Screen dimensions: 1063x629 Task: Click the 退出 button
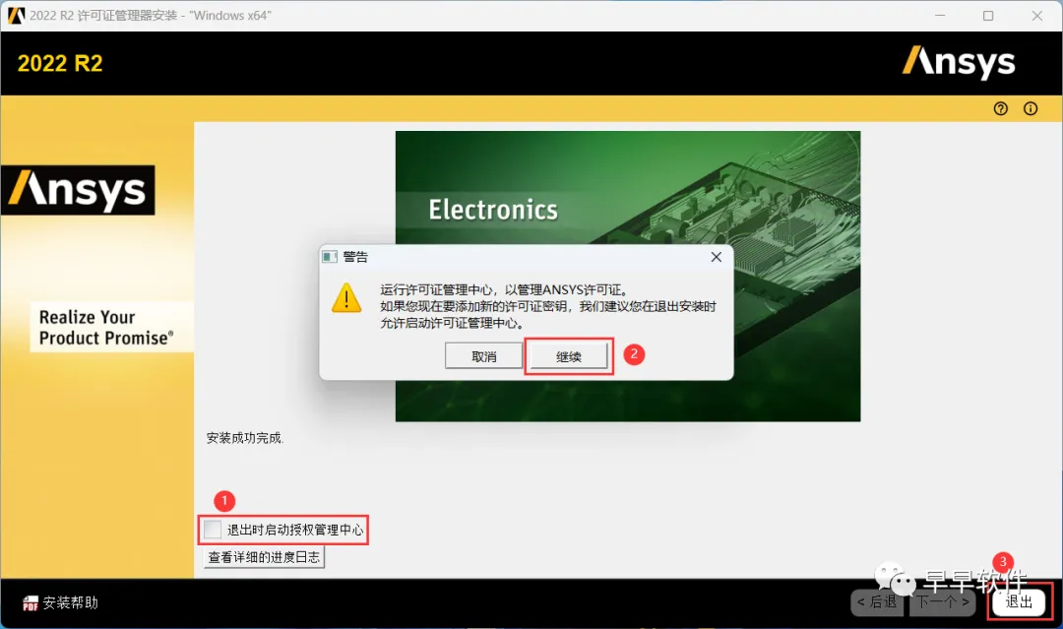[x=1019, y=601]
